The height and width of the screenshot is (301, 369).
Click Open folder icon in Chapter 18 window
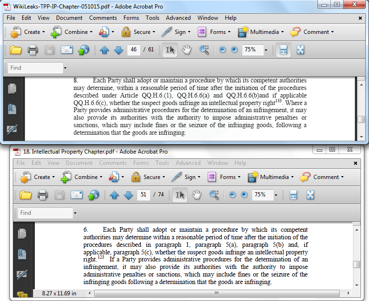(x=25, y=195)
